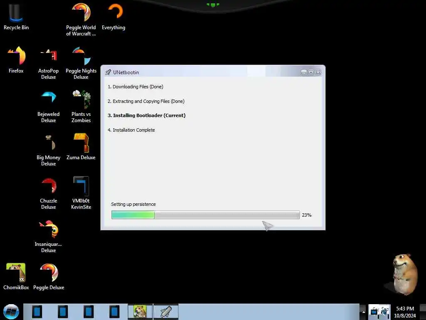Viewport: 426px width, 320px height.
Task: Open the Everything search shortcut
Action: click(x=114, y=16)
